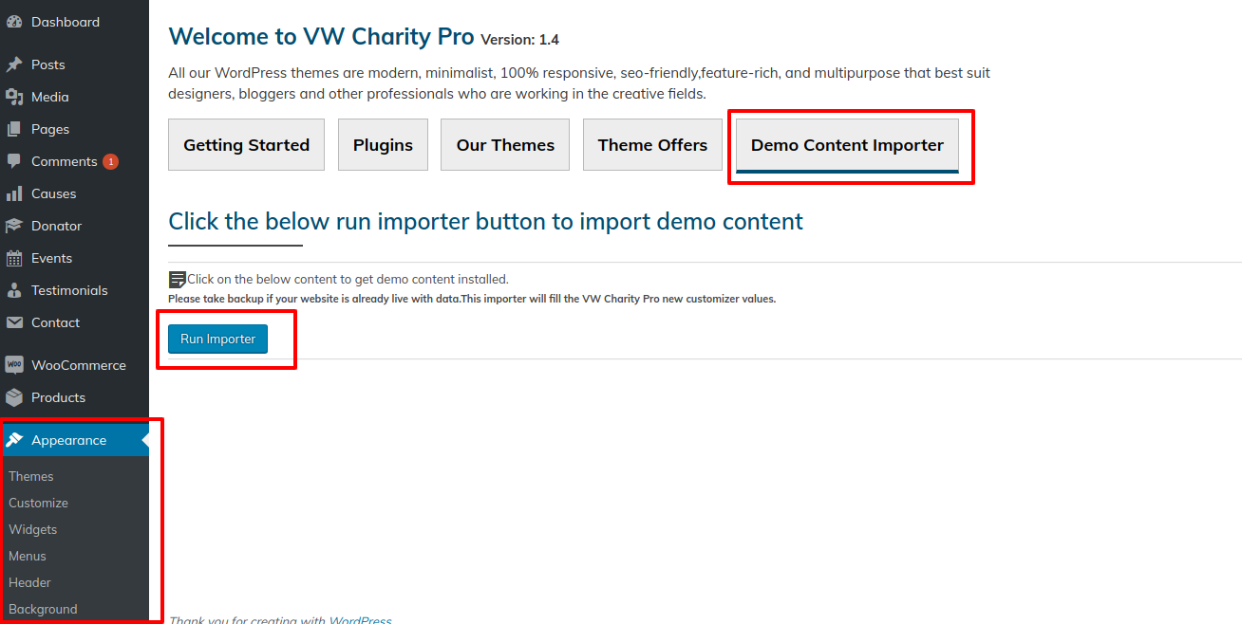Click the Posts pushpin icon
This screenshot has height=624, width=1242.
(x=14, y=64)
